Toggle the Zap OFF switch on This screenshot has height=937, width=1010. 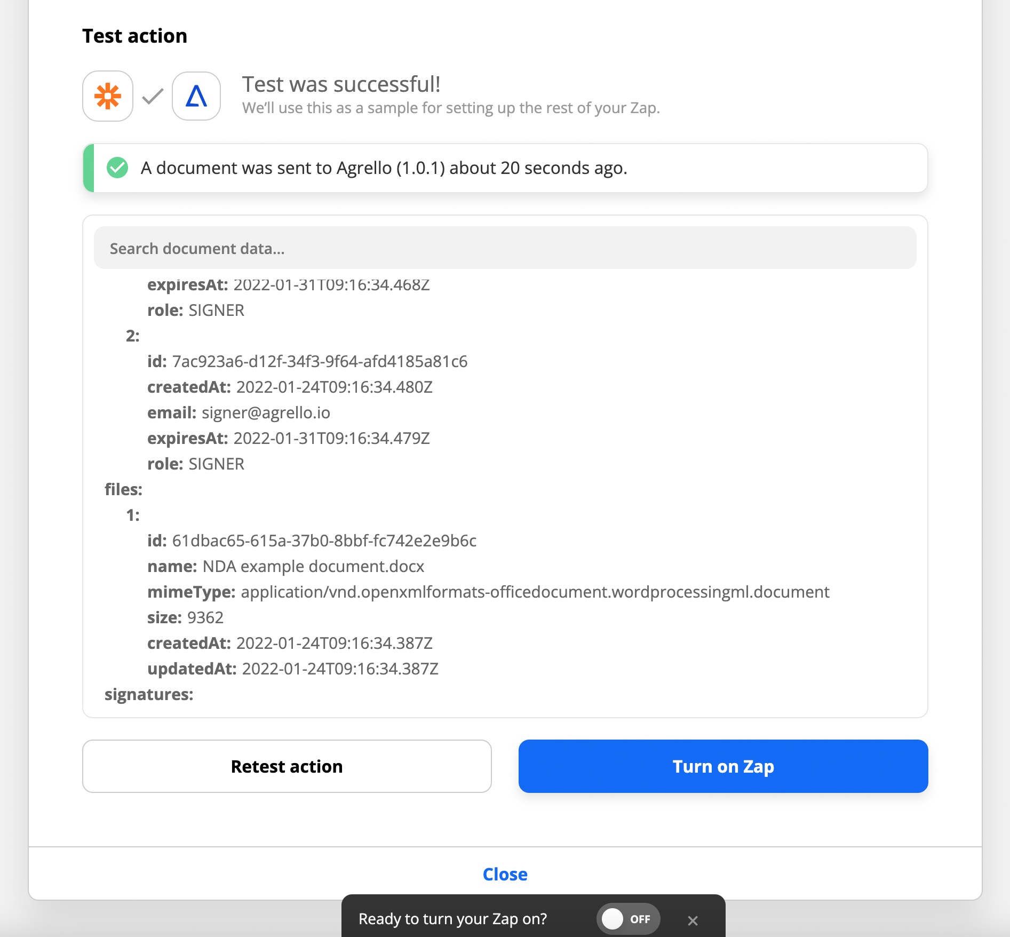[x=628, y=919]
